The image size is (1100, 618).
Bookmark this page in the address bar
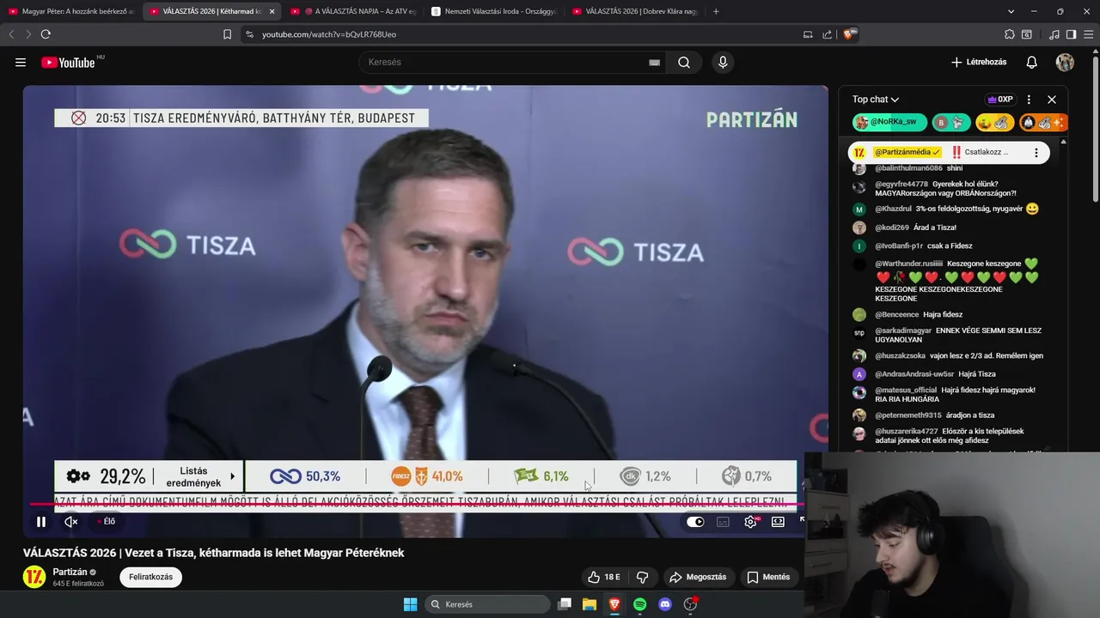(227, 34)
